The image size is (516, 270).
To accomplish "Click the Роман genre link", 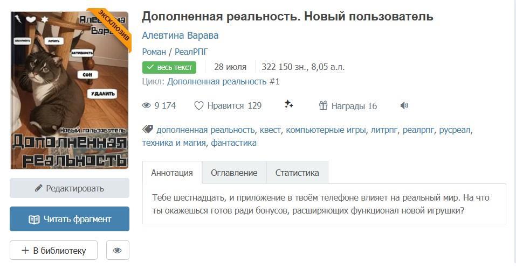I will pyautogui.click(x=154, y=52).
